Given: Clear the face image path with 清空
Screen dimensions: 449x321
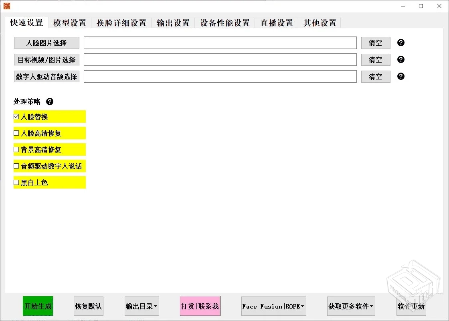Looking at the screenshot, I should [375, 43].
